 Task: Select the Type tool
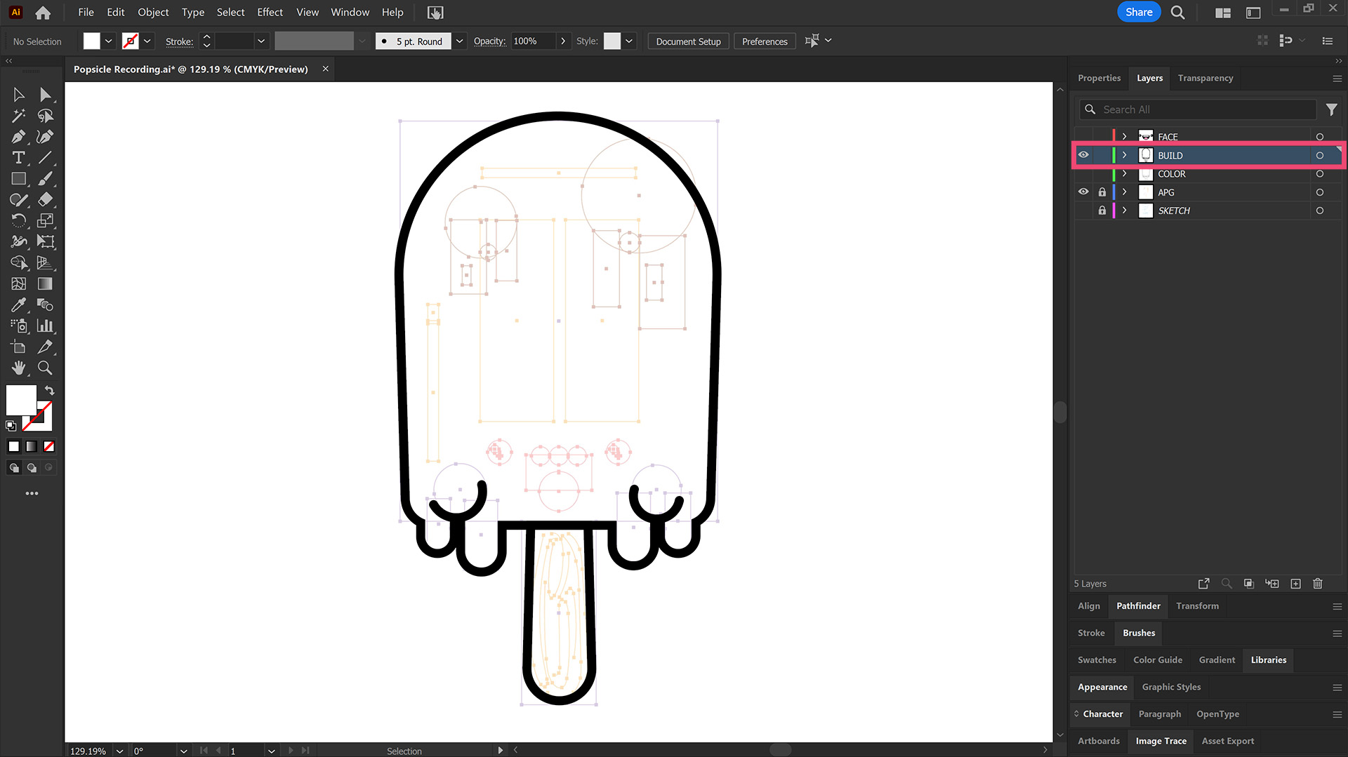click(19, 158)
